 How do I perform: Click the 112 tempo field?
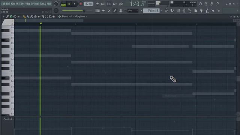click(88, 4)
